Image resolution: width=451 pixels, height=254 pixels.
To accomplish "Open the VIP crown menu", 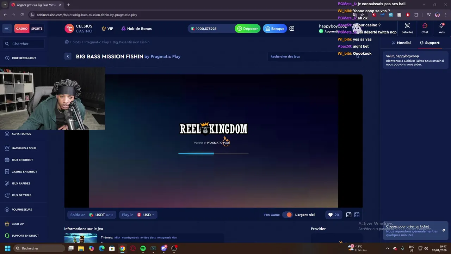I will [107, 29].
